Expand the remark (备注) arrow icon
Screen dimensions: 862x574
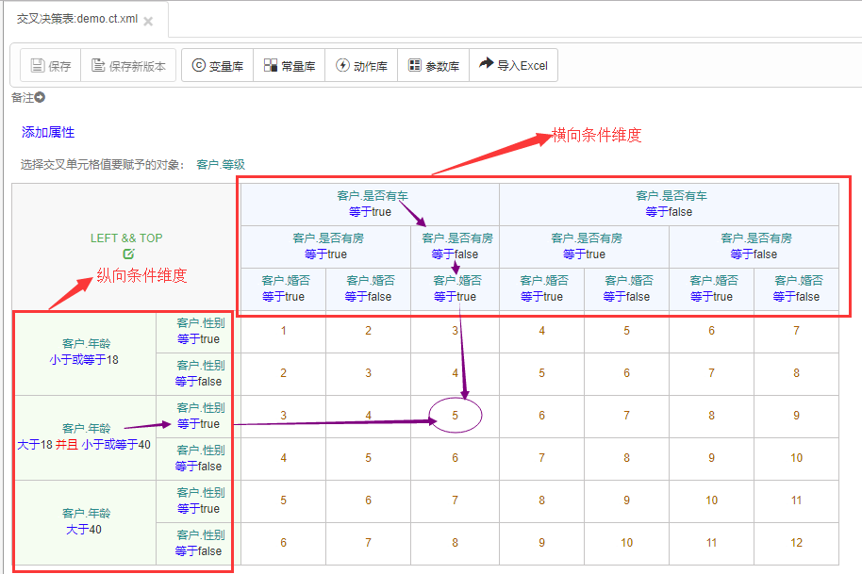40,97
